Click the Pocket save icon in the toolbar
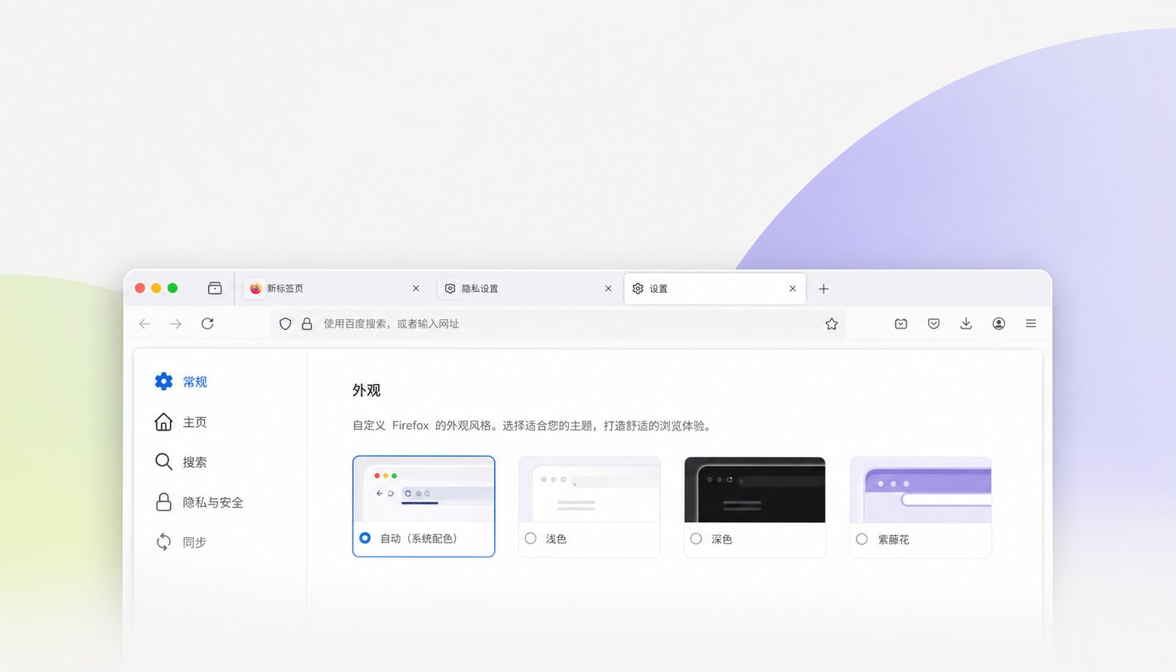 934,324
